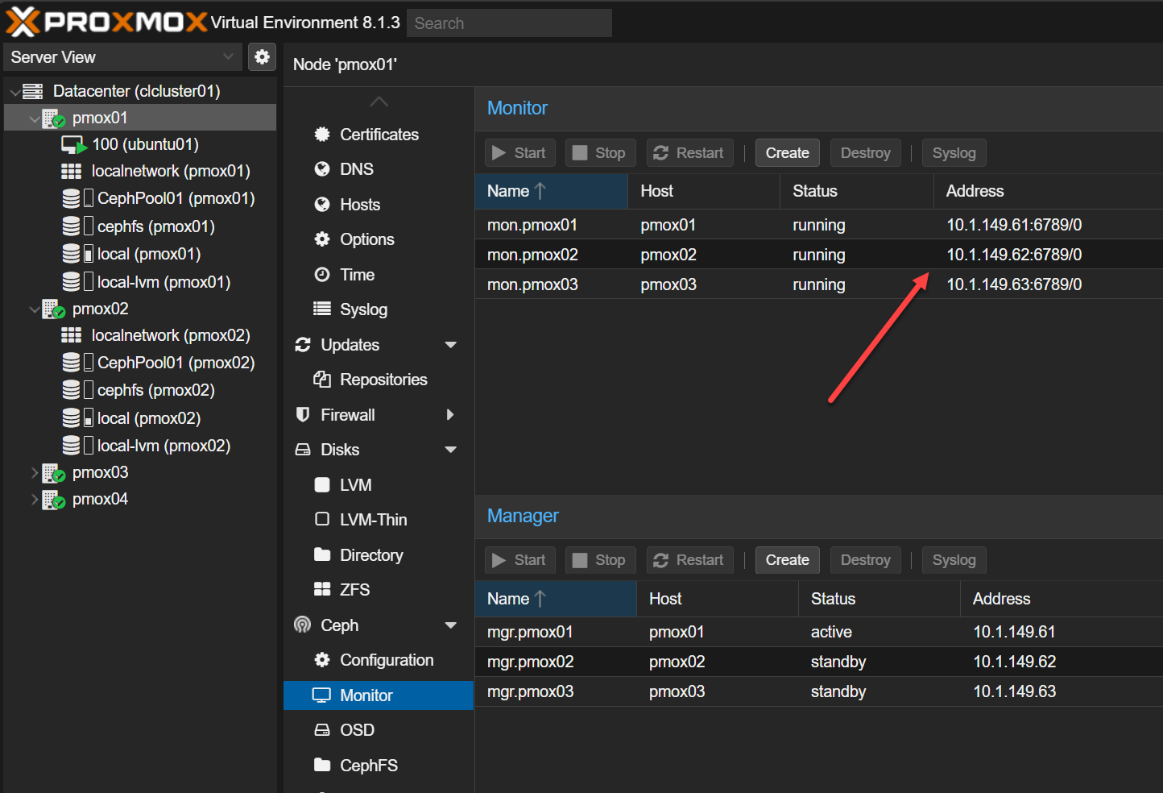Open the ZFS disks page
The width and height of the screenshot is (1163, 793).
tap(354, 590)
